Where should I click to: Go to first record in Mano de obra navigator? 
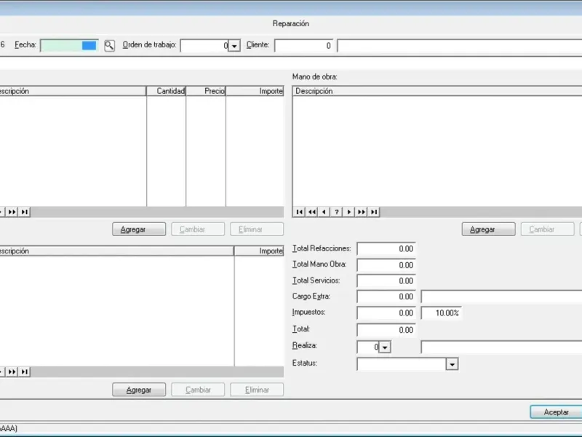point(299,212)
